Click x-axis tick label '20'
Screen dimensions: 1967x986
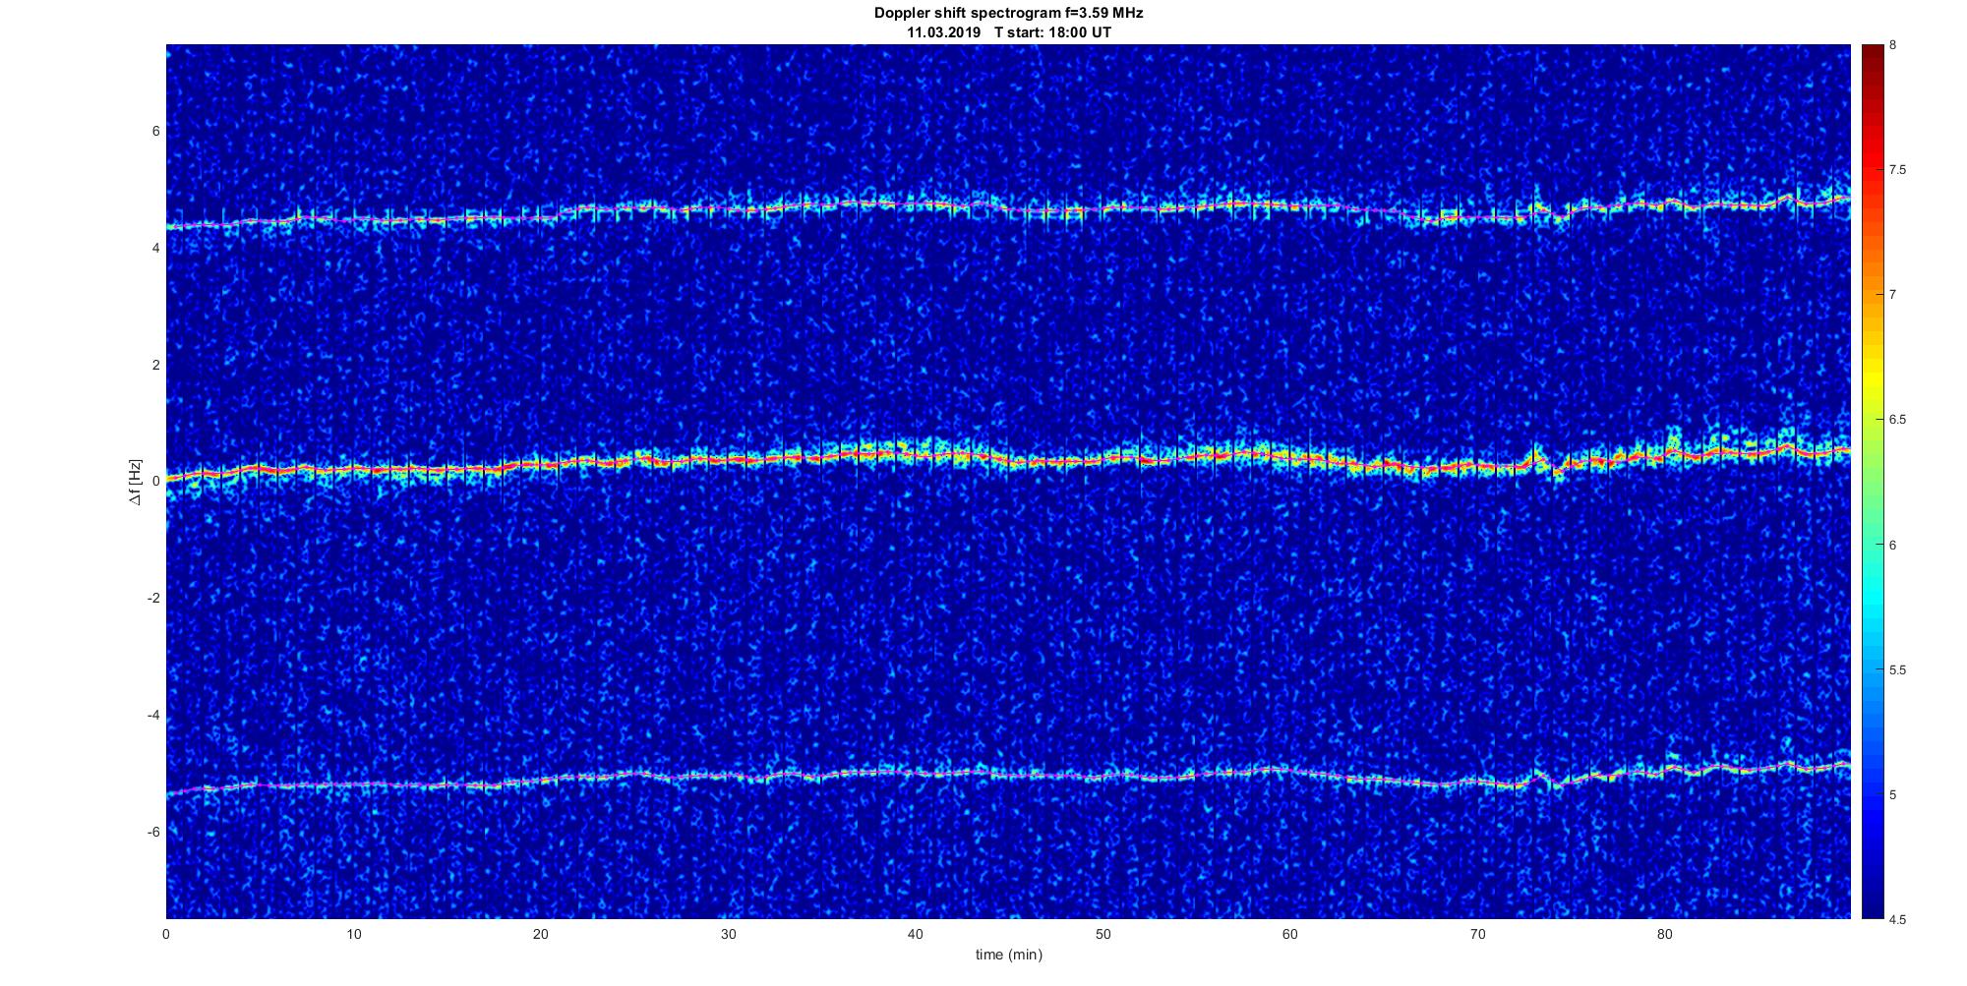click(x=541, y=934)
